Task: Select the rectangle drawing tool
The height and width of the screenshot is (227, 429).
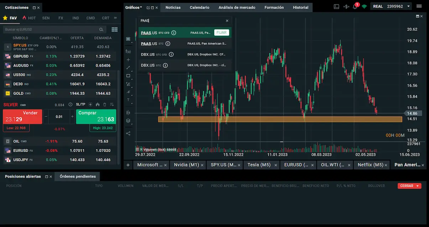Action: tap(128, 76)
